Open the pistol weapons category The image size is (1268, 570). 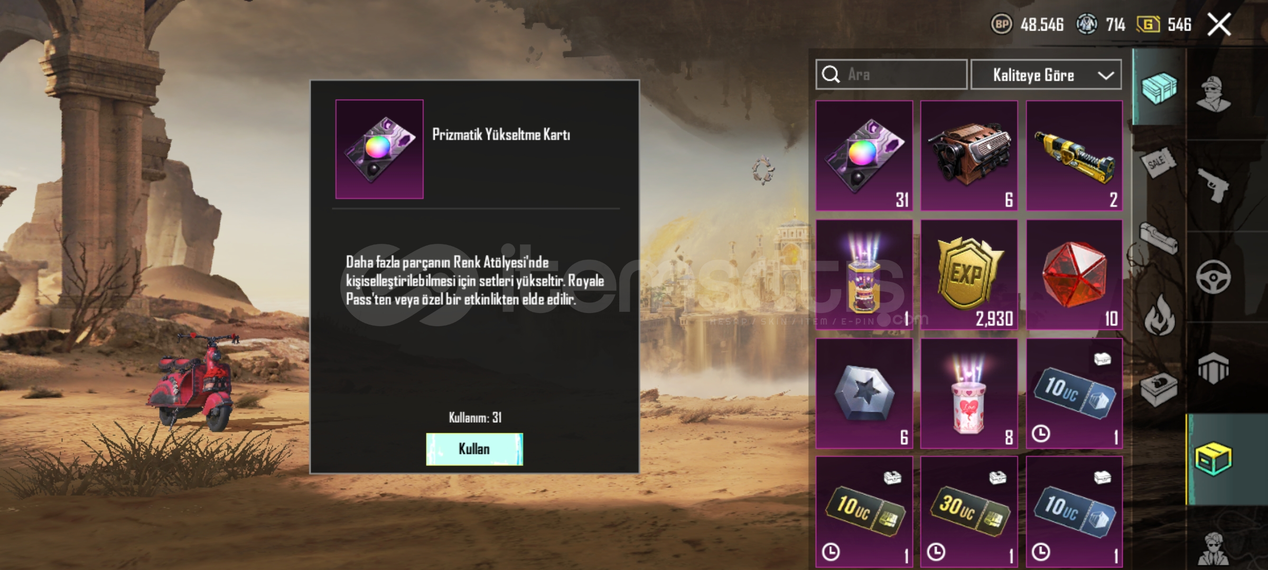click(x=1213, y=185)
